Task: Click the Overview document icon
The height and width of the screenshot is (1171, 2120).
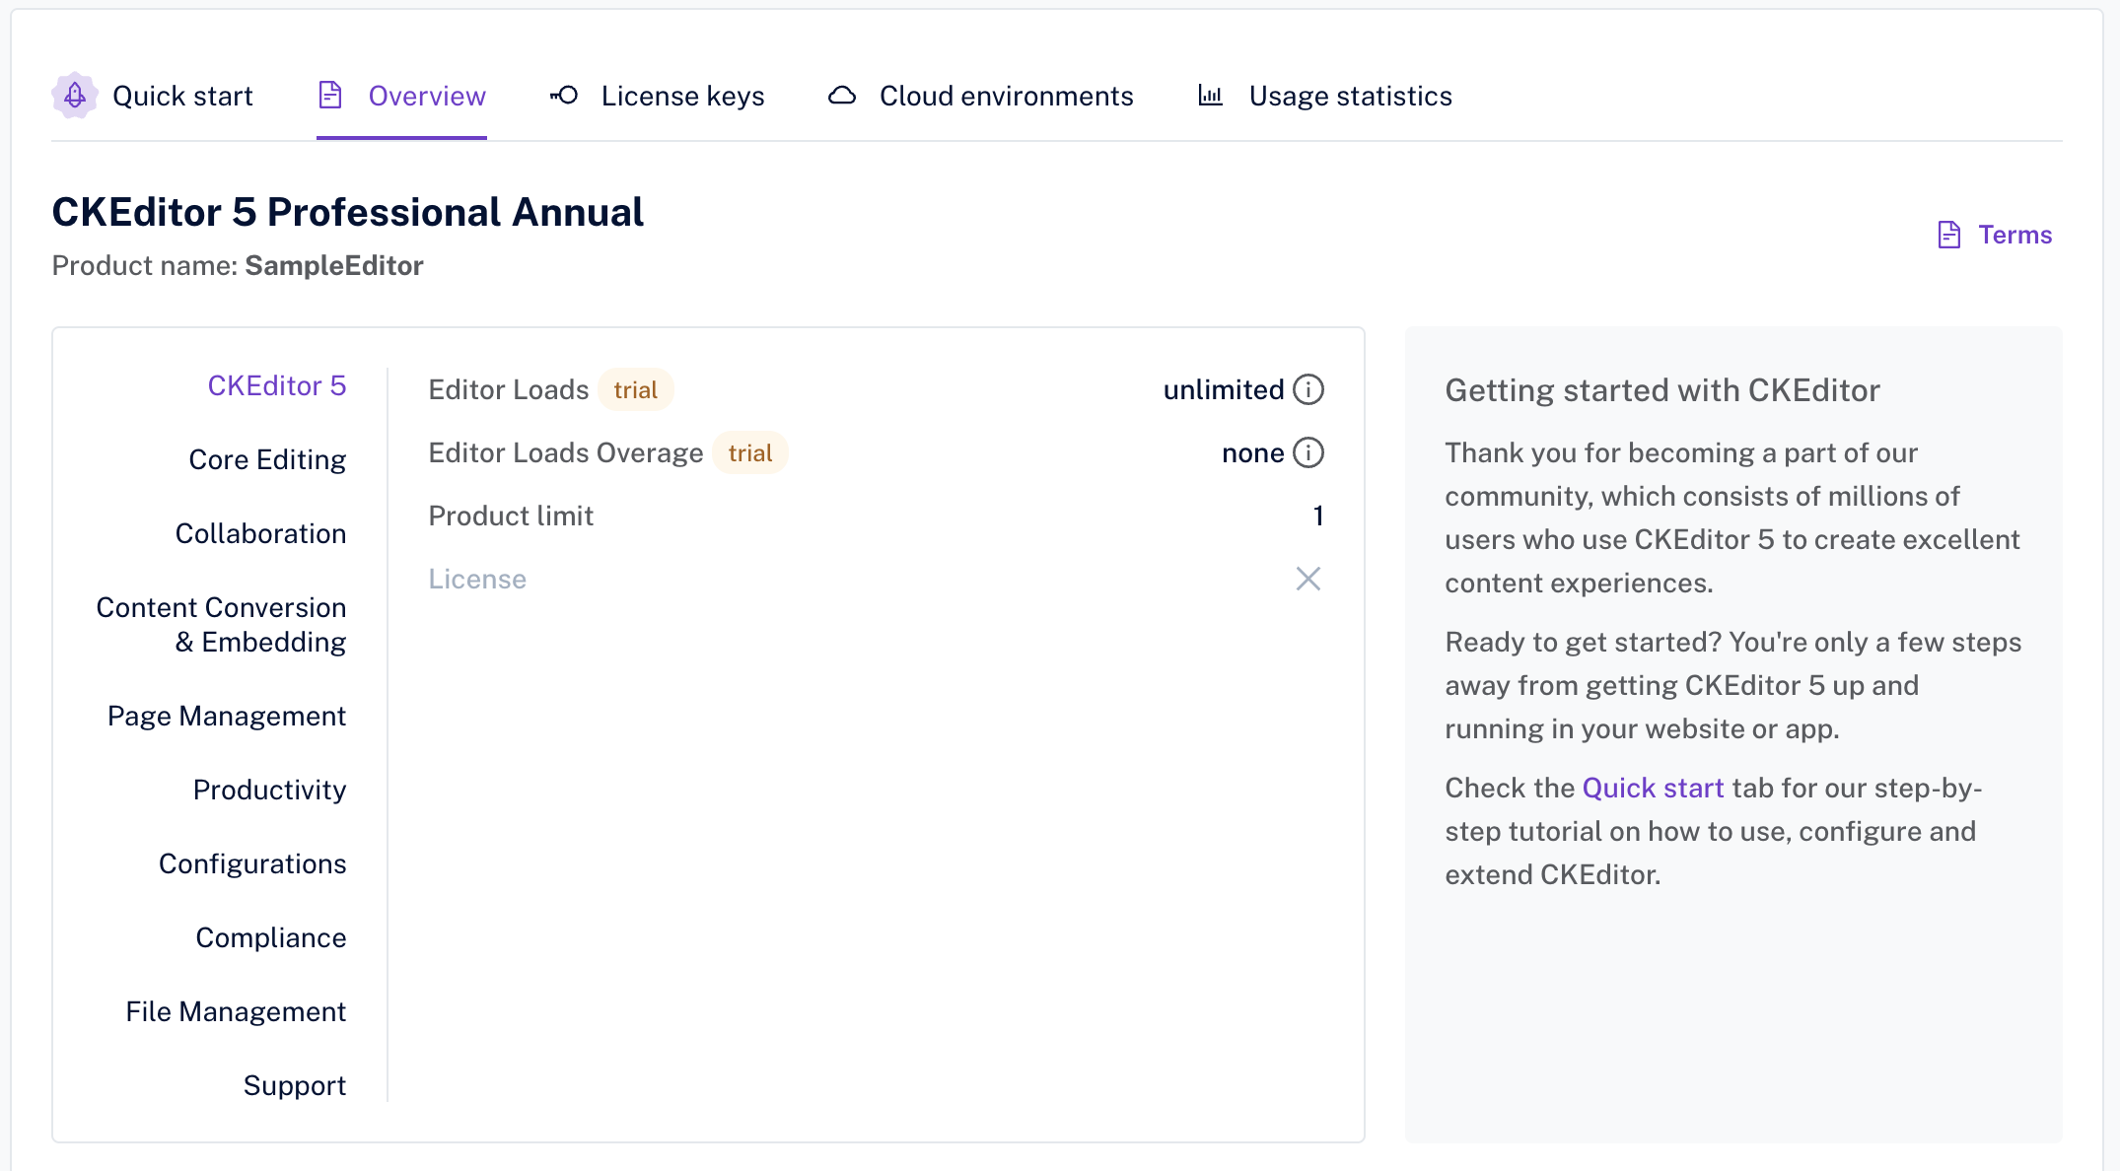Action: click(x=330, y=96)
